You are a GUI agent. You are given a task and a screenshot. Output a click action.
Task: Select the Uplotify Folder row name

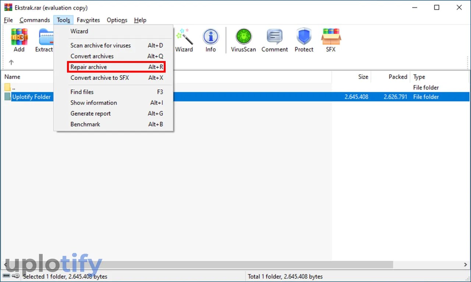[31, 97]
